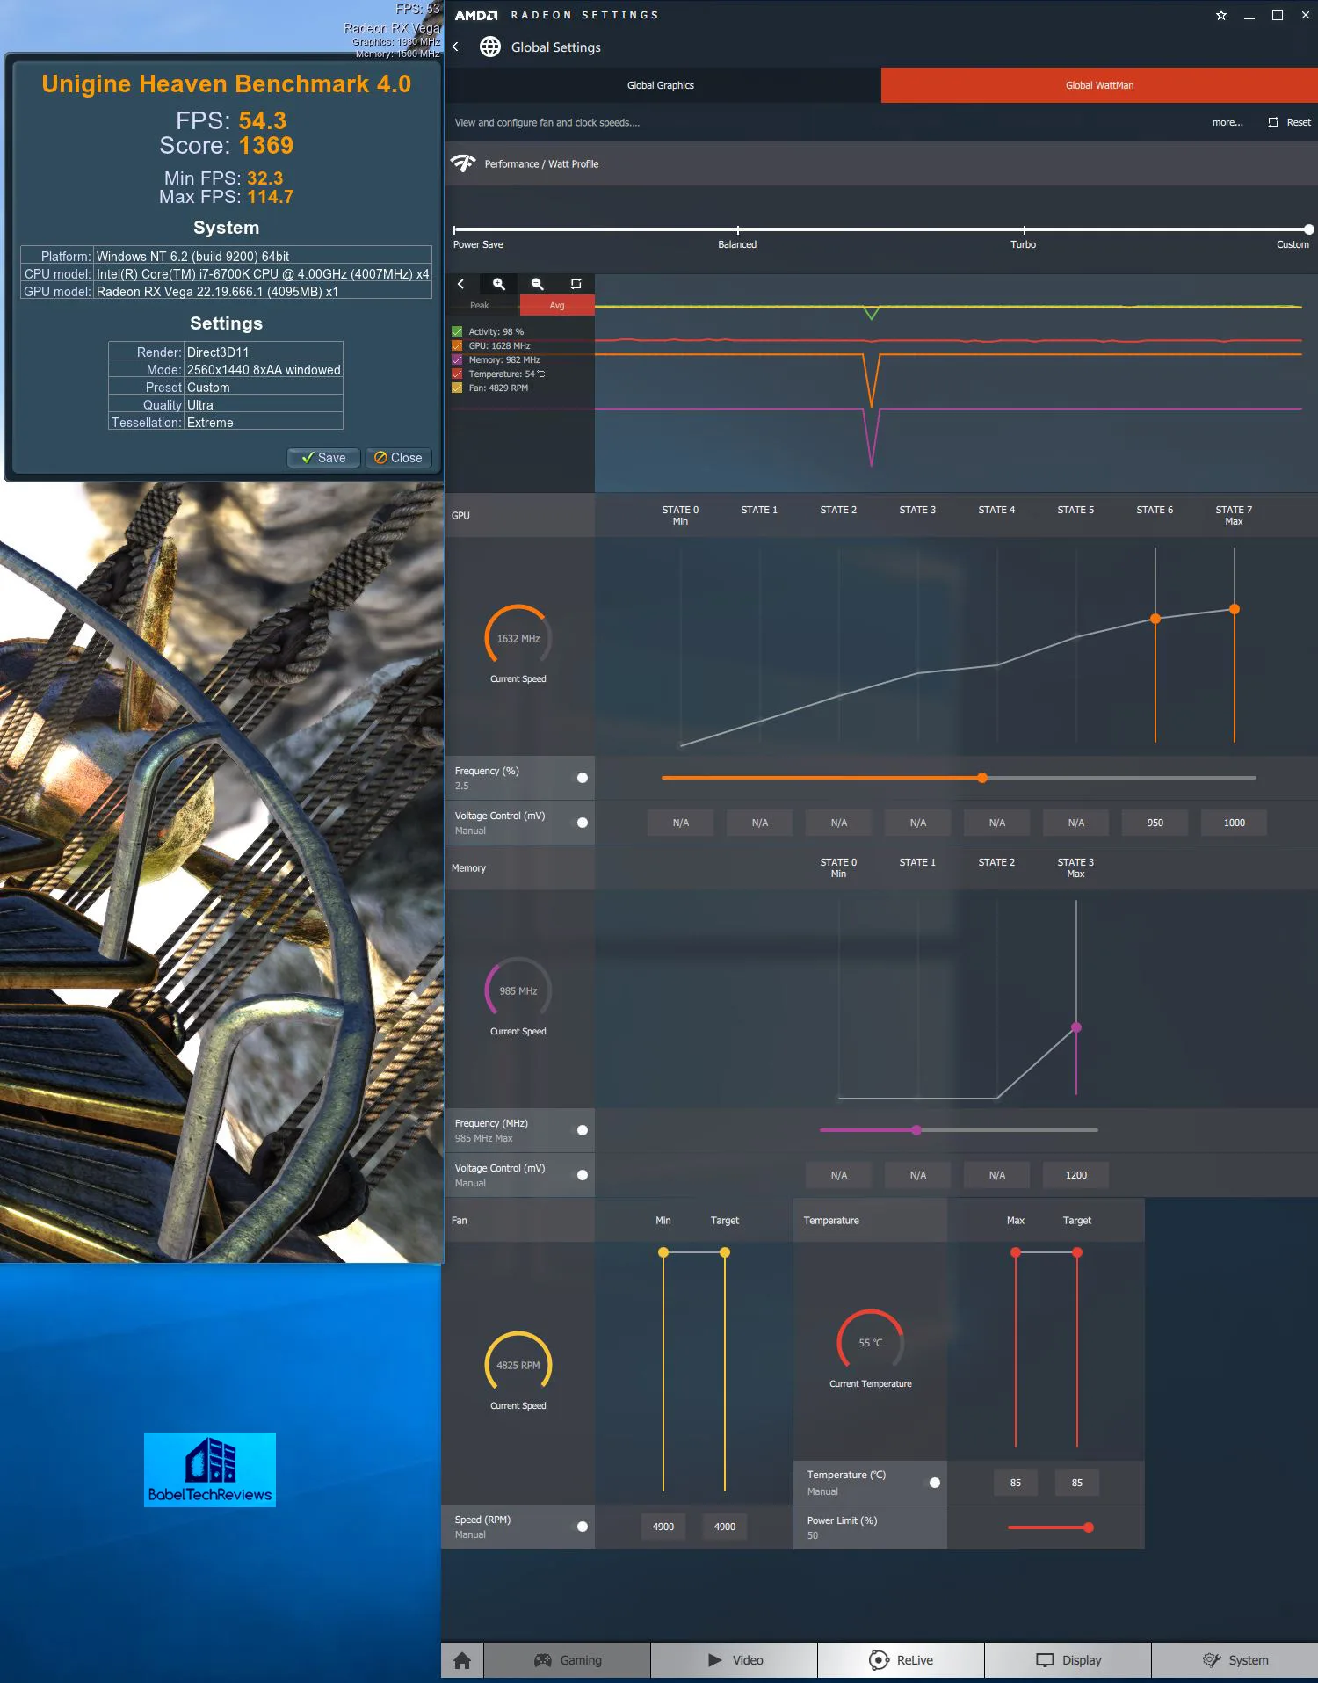This screenshot has height=1683, width=1318.
Task: Go back using Global Settings arrow
Action: pos(455,47)
